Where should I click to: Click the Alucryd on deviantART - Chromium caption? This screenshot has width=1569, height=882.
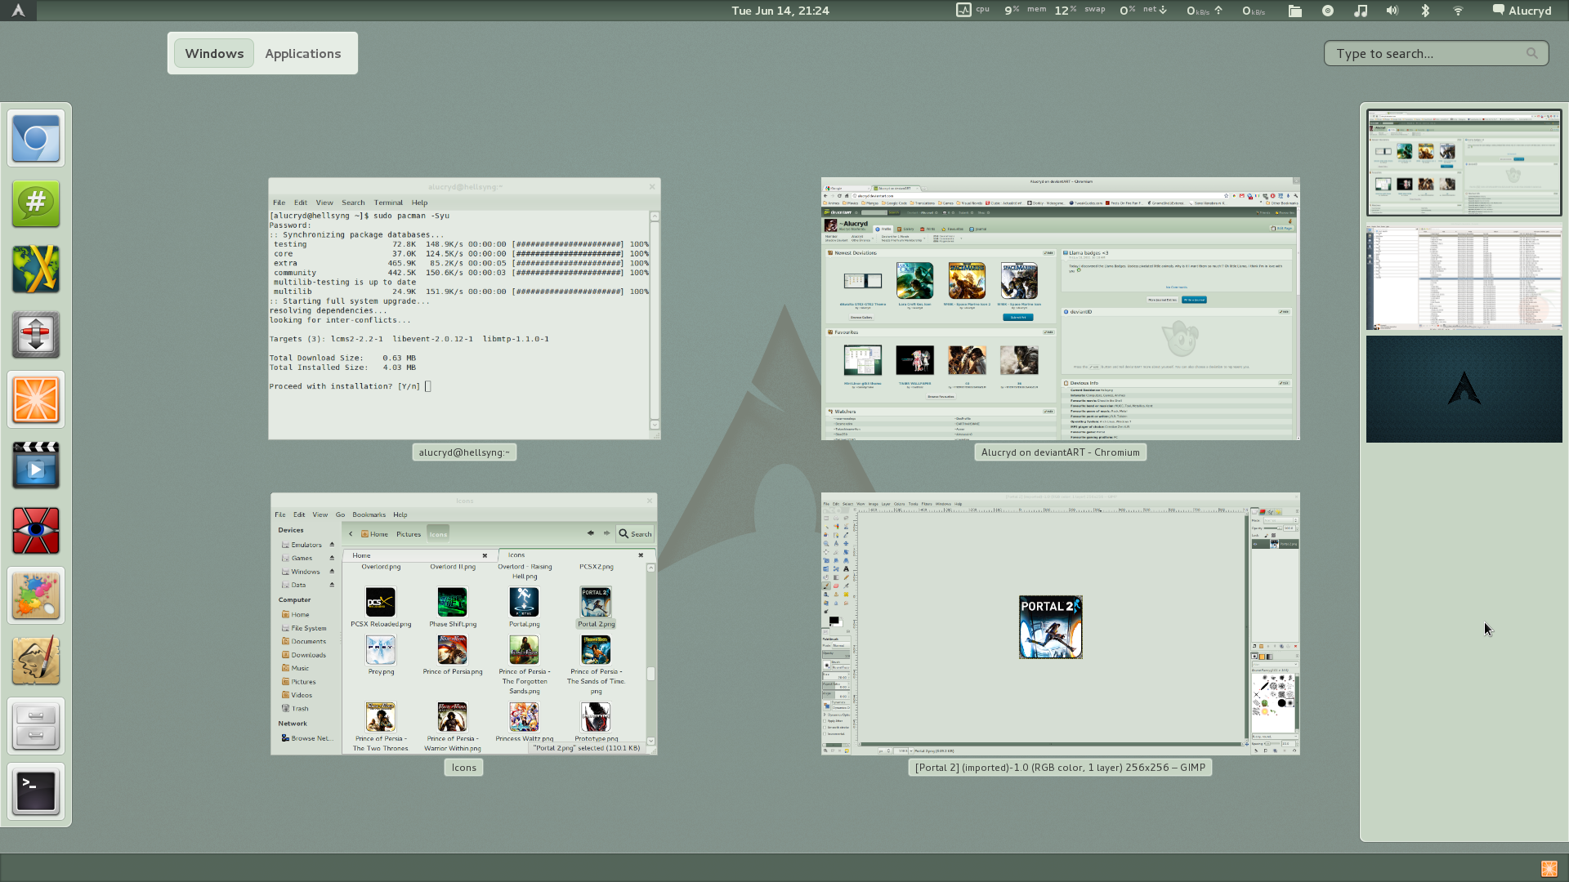click(x=1060, y=452)
